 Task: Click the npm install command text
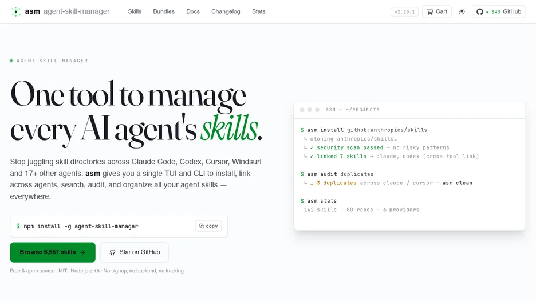click(81, 226)
